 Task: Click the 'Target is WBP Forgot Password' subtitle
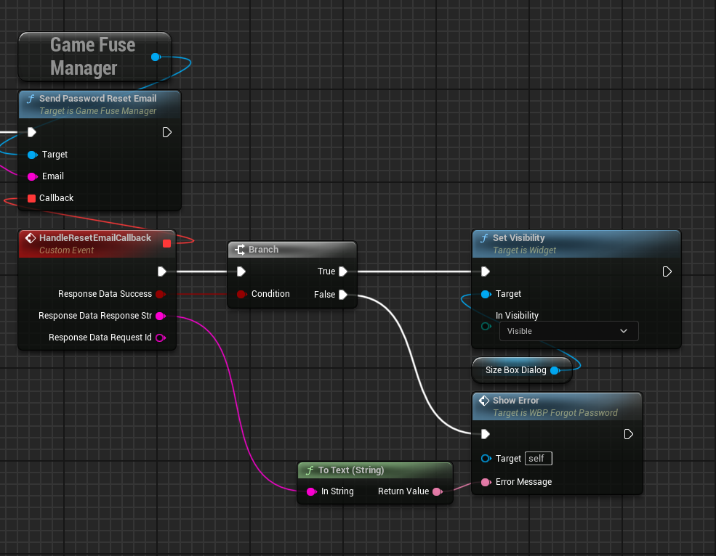click(x=555, y=413)
